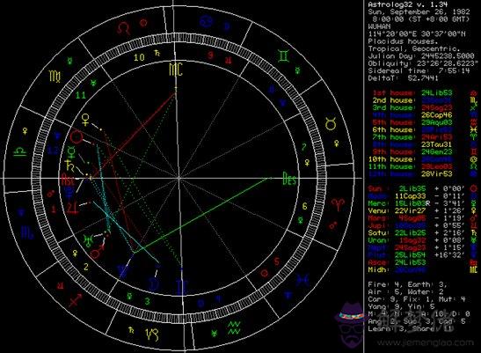
Task: Select house number 11 in the wheel
Action: 81,95
